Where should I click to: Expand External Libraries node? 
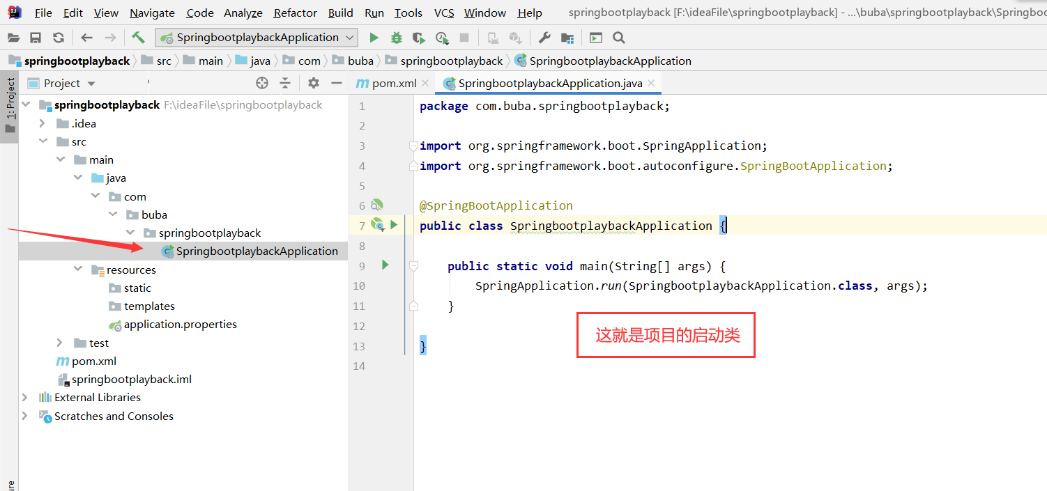(25, 397)
